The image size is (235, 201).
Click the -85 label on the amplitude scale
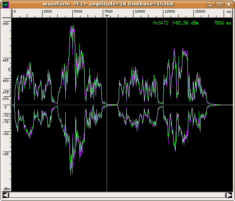[6, 154]
